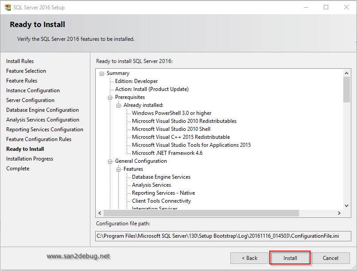This screenshot has width=357, height=271.
Task: Click the Configuration file path field
Action: (223, 236)
